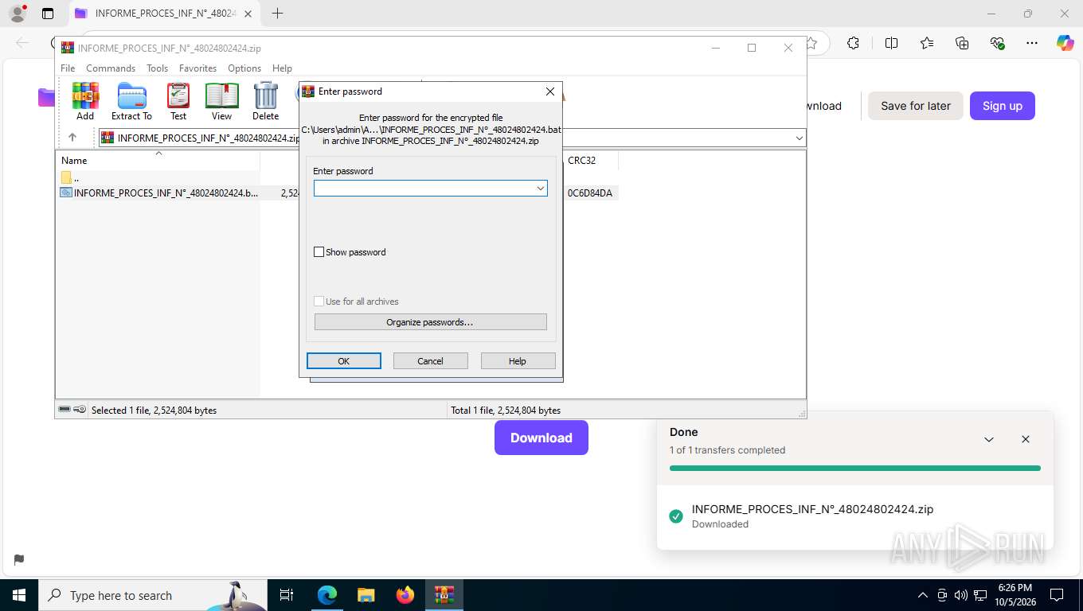Open the Favorites menu in WinRAR
Viewport: 1083px width, 611px height.
[197, 68]
